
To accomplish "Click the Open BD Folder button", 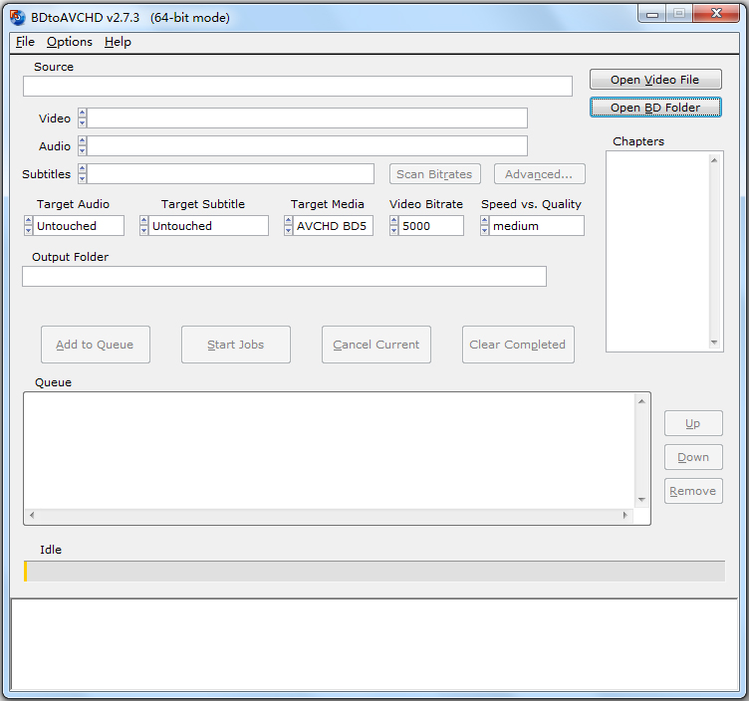I will (x=655, y=108).
